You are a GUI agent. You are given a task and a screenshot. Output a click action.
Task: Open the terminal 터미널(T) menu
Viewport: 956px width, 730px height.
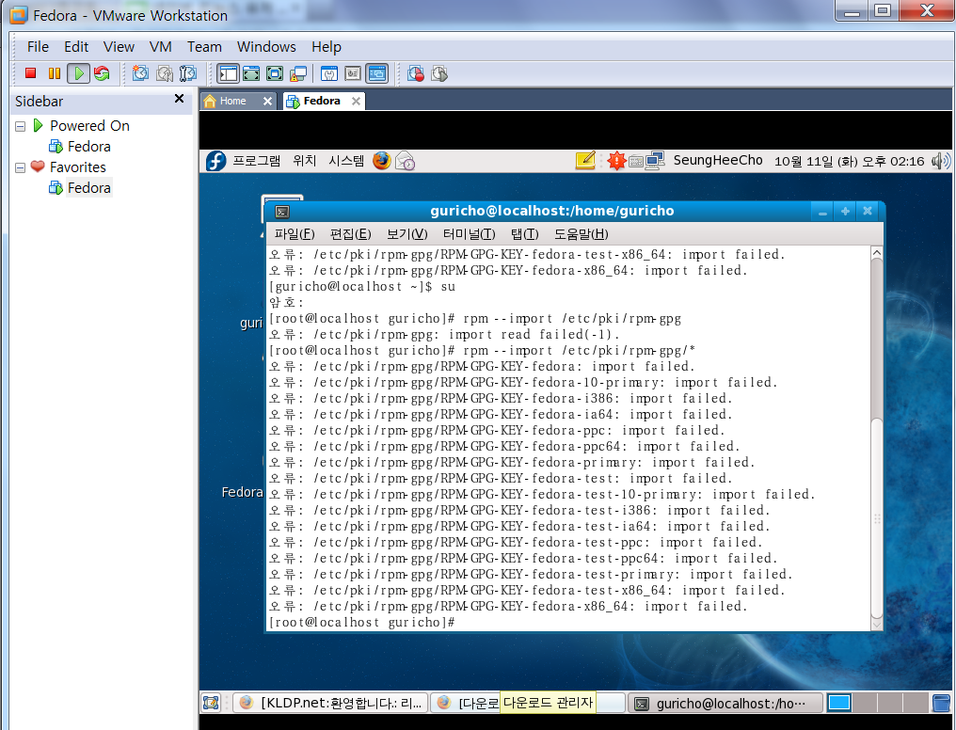(x=469, y=234)
